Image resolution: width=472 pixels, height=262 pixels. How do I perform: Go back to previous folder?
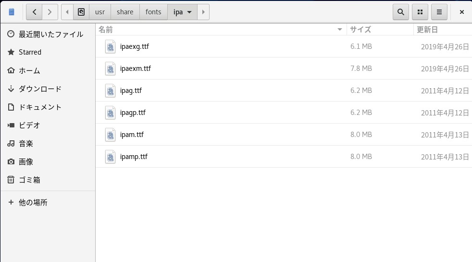coord(34,12)
